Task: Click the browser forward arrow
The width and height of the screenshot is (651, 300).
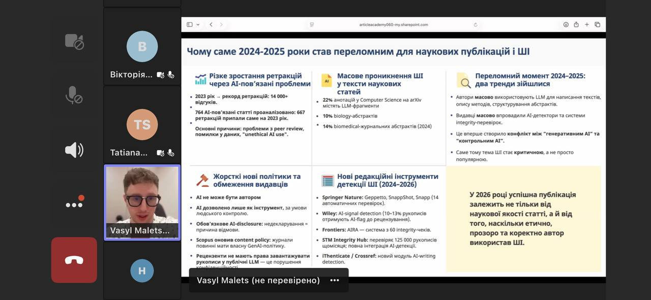Action: point(221,24)
